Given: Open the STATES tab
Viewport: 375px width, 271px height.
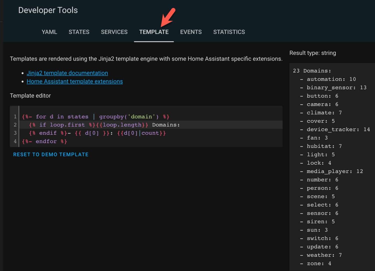Looking at the screenshot, I should (79, 32).
